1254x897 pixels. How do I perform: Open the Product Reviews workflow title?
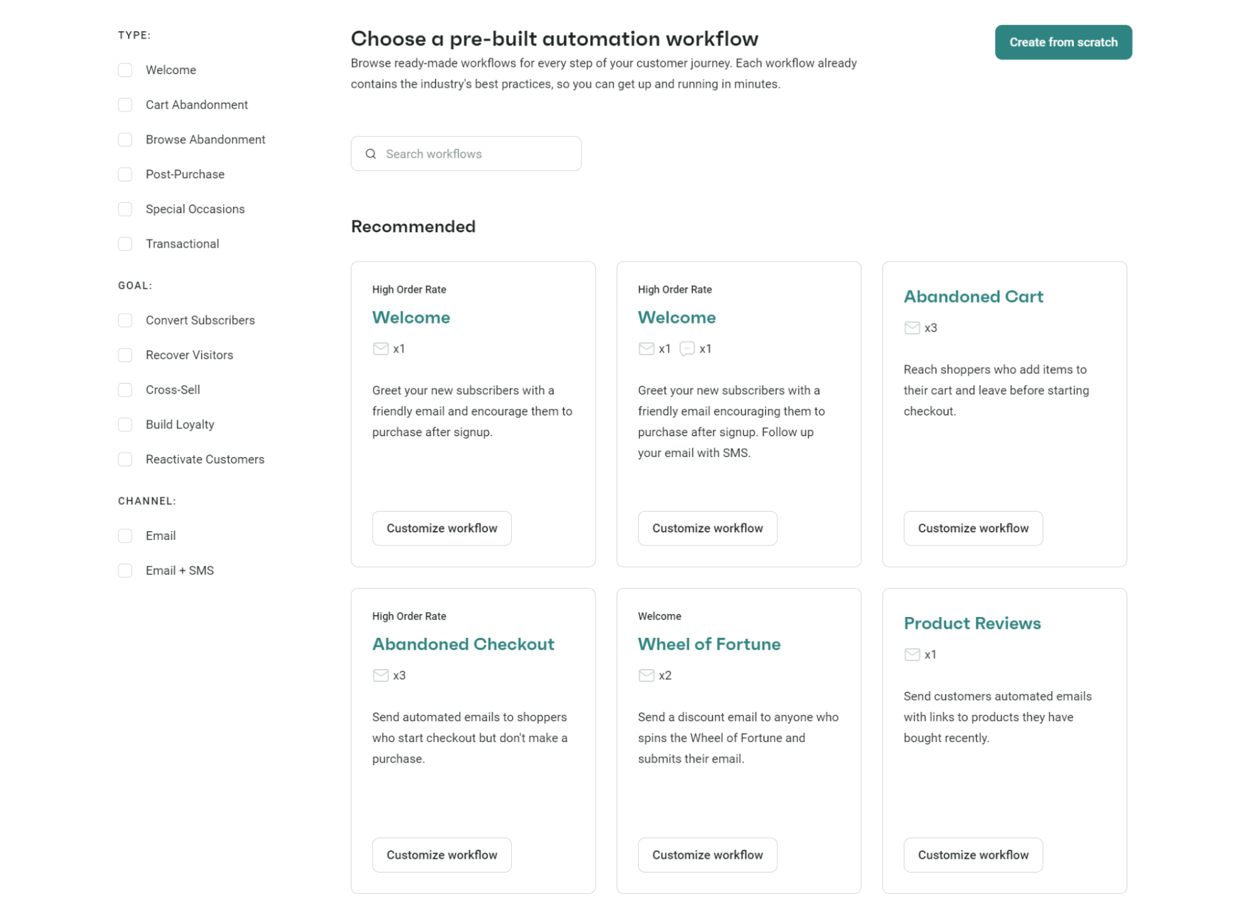click(x=972, y=623)
